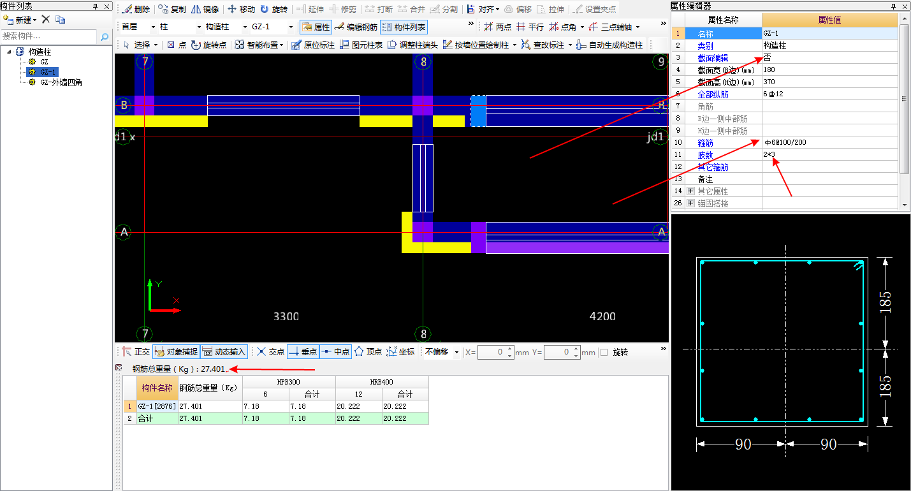911x491 pixels.
Task: Click 按墙位置绘制柱 (draw column by wall)
Action: [x=479, y=45]
